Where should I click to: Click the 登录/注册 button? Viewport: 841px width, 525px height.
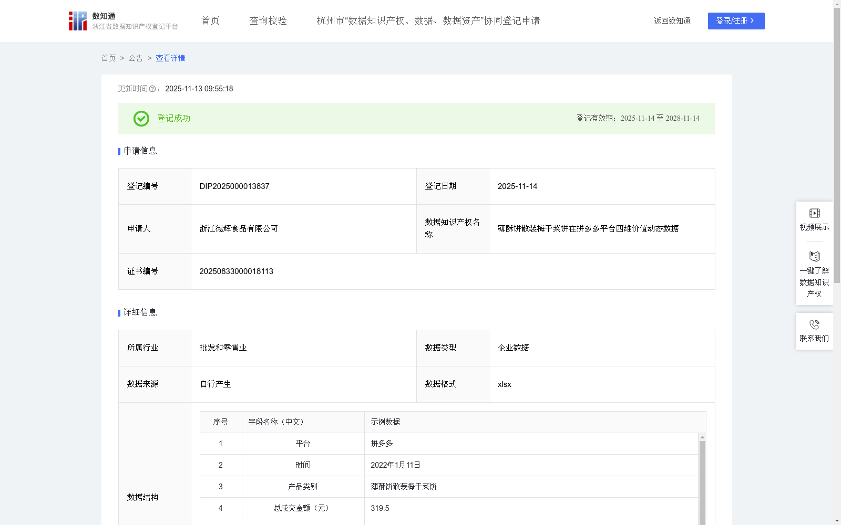[x=736, y=21]
